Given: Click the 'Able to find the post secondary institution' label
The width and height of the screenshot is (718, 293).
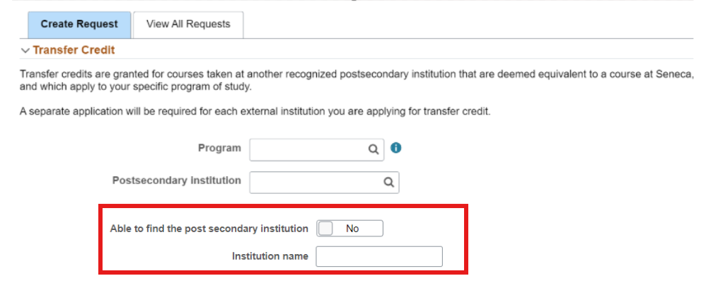Looking at the screenshot, I should 209,229.
